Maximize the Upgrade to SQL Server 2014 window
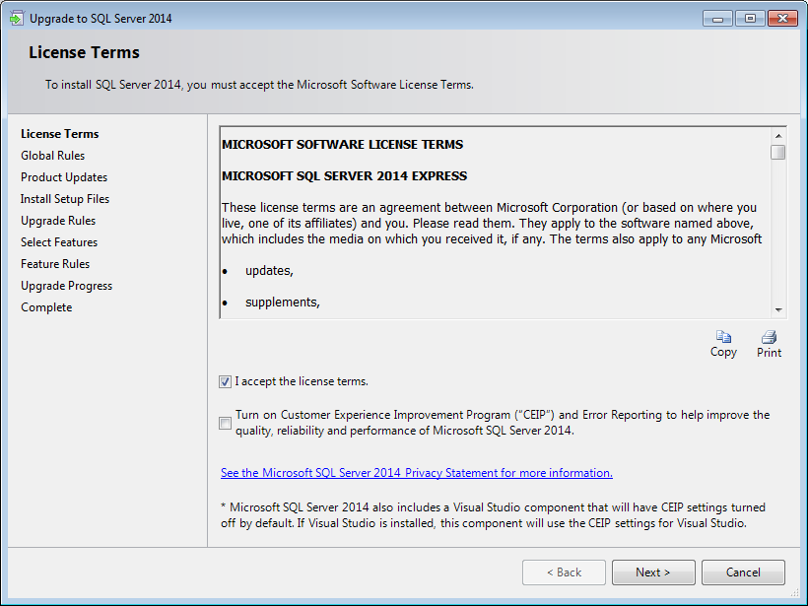808x606 pixels. pos(750,19)
